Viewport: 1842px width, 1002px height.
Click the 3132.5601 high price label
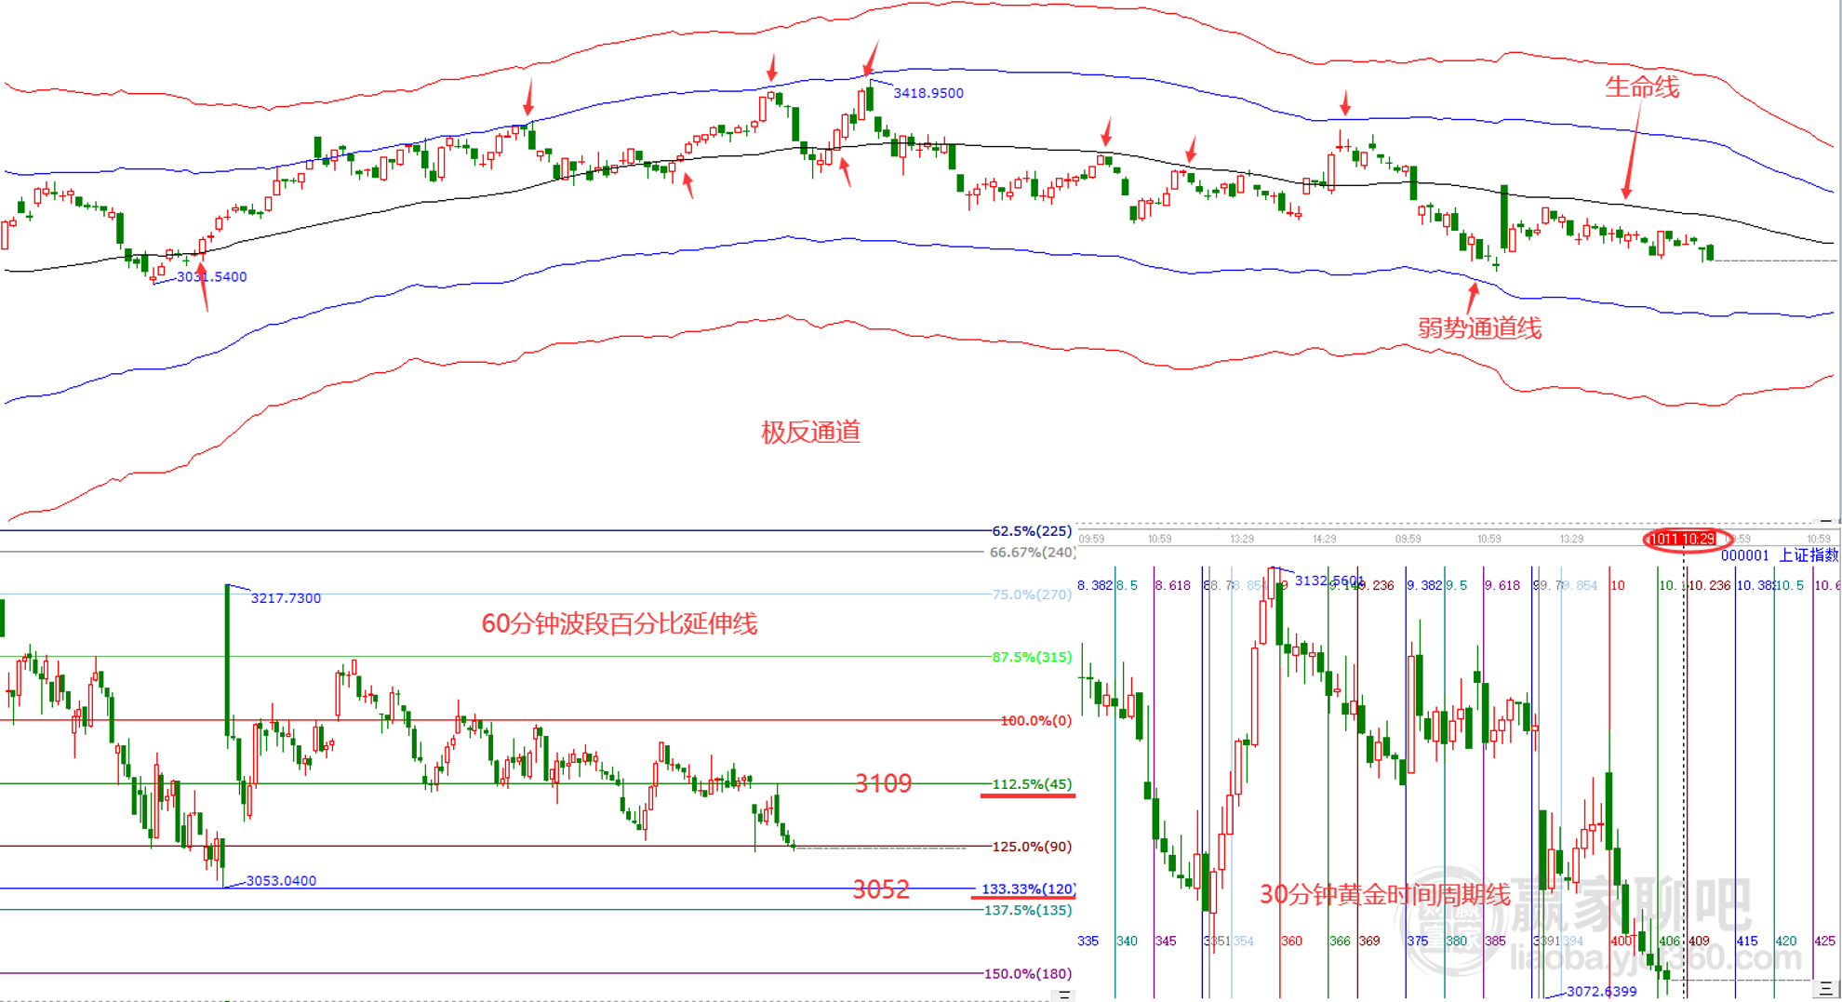point(1329,581)
